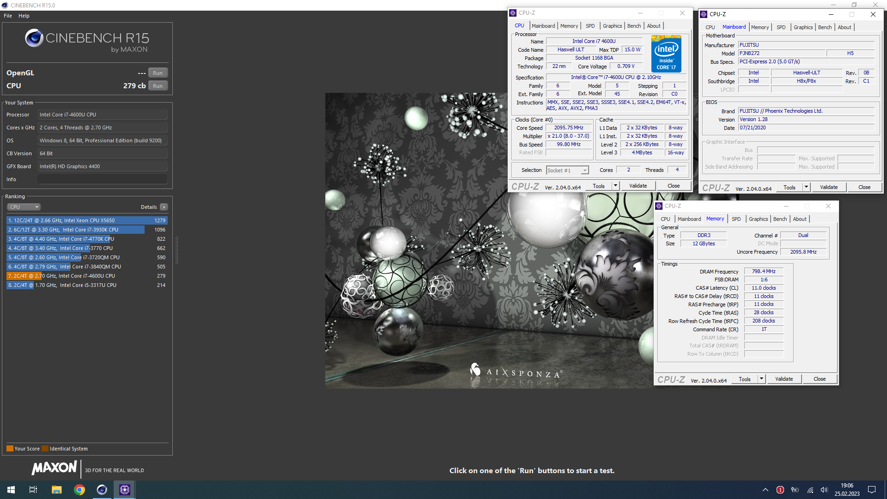Open Bench tab in the CPU-Z Memory window

click(780, 219)
